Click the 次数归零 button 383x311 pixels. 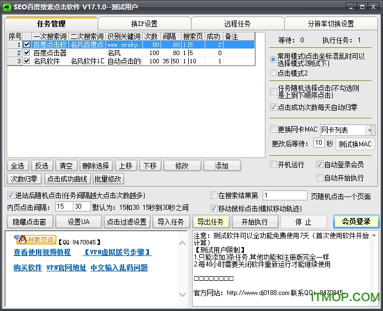[24, 179]
